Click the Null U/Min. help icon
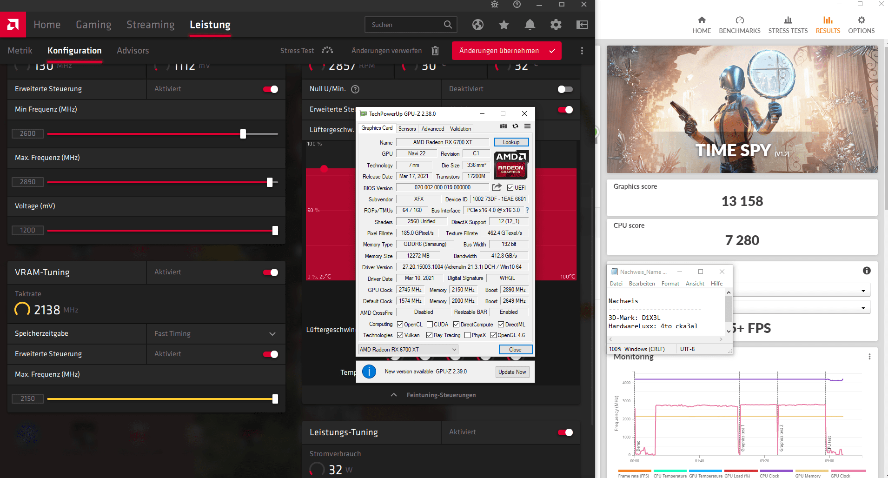This screenshot has width=888, height=478. point(355,89)
